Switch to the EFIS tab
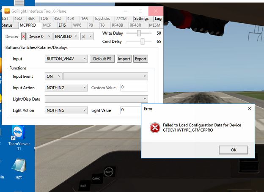This screenshot has height=192, width=264. point(62,25)
